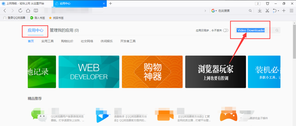The width and height of the screenshot is (296, 126).
Task: Open the tab count indicator showing 2
Action: click(258, 3)
